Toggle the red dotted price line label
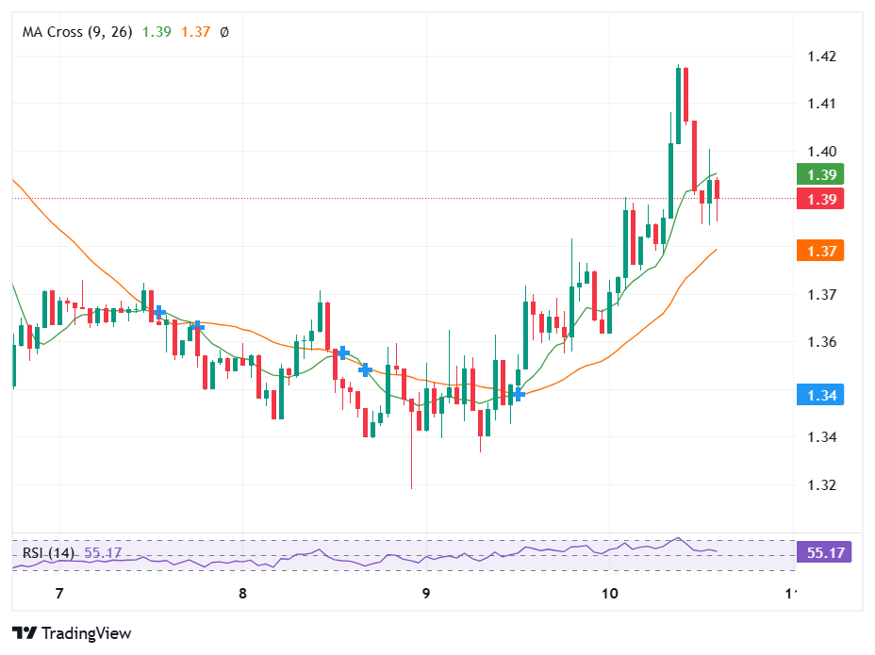Screen dimensions: 875x655 [819, 199]
